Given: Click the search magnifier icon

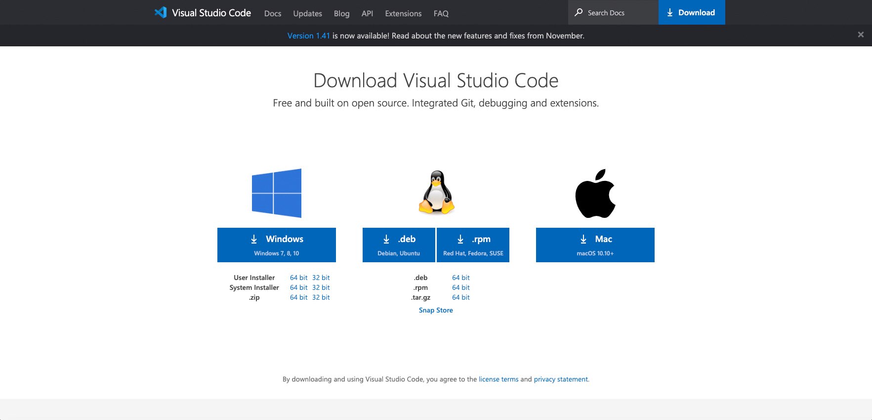Looking at the screenshot, I should tap(579, 13).
